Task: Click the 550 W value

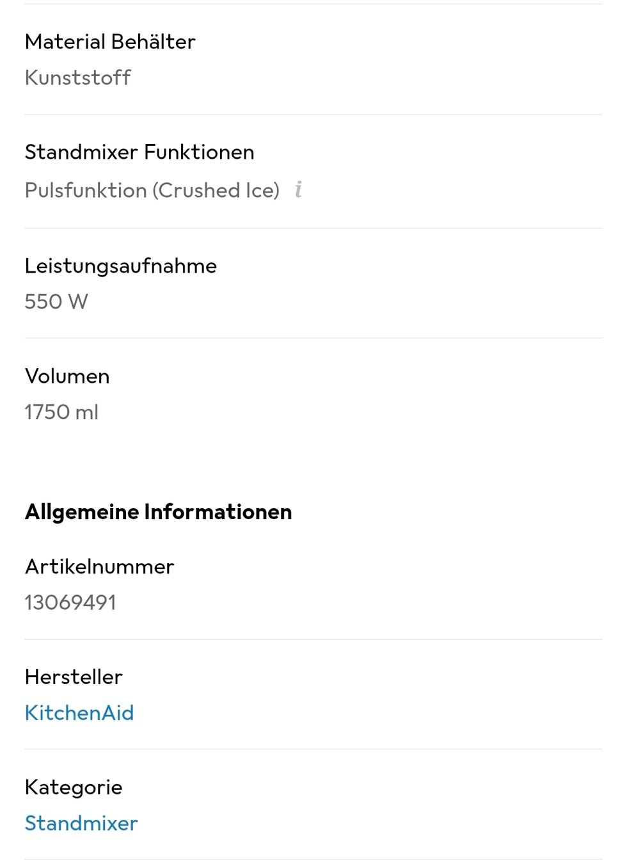Action: (56, 301)
